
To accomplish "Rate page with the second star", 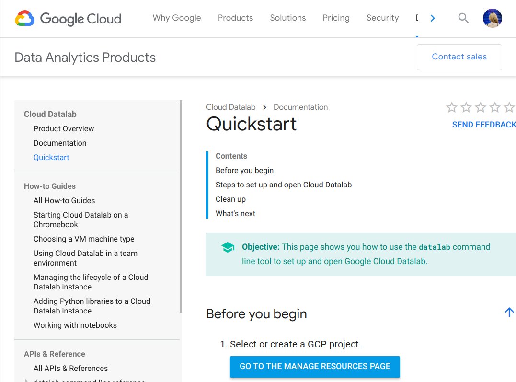I will pos(466,107).
